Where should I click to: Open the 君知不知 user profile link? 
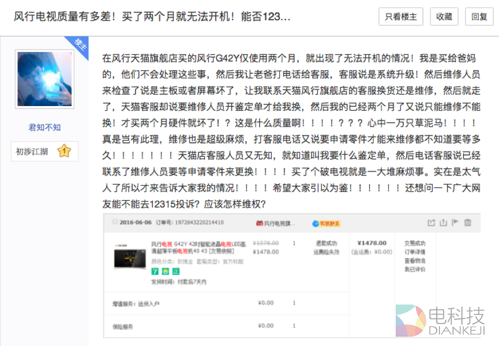44,127
